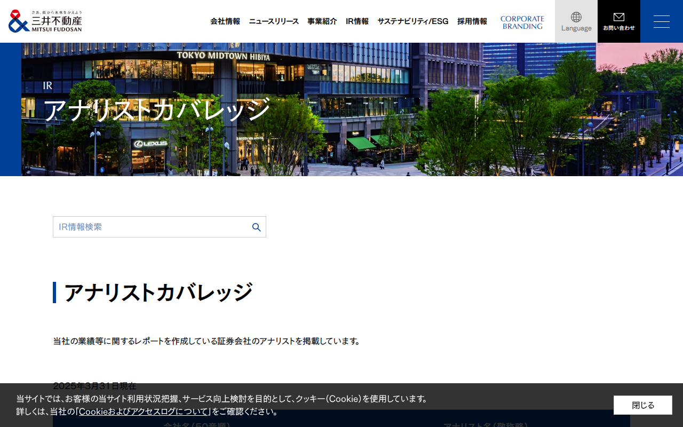Image resolution: width=683 pixels, height=427 pixels.
Task: Close the cookie banner with 閉じる
Action: pos(643,405)
